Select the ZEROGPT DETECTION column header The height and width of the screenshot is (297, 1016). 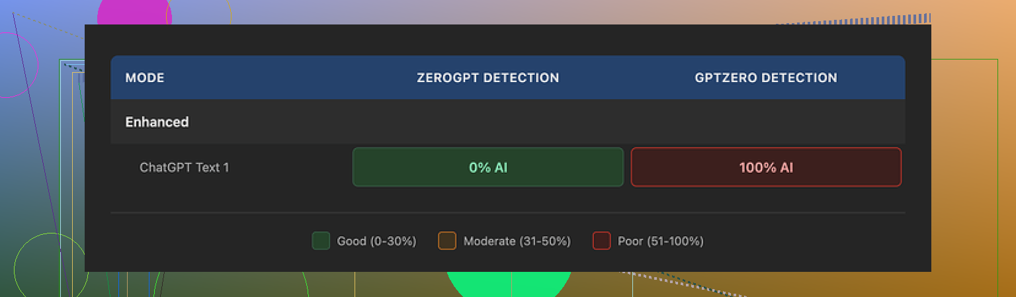(487, 78)
